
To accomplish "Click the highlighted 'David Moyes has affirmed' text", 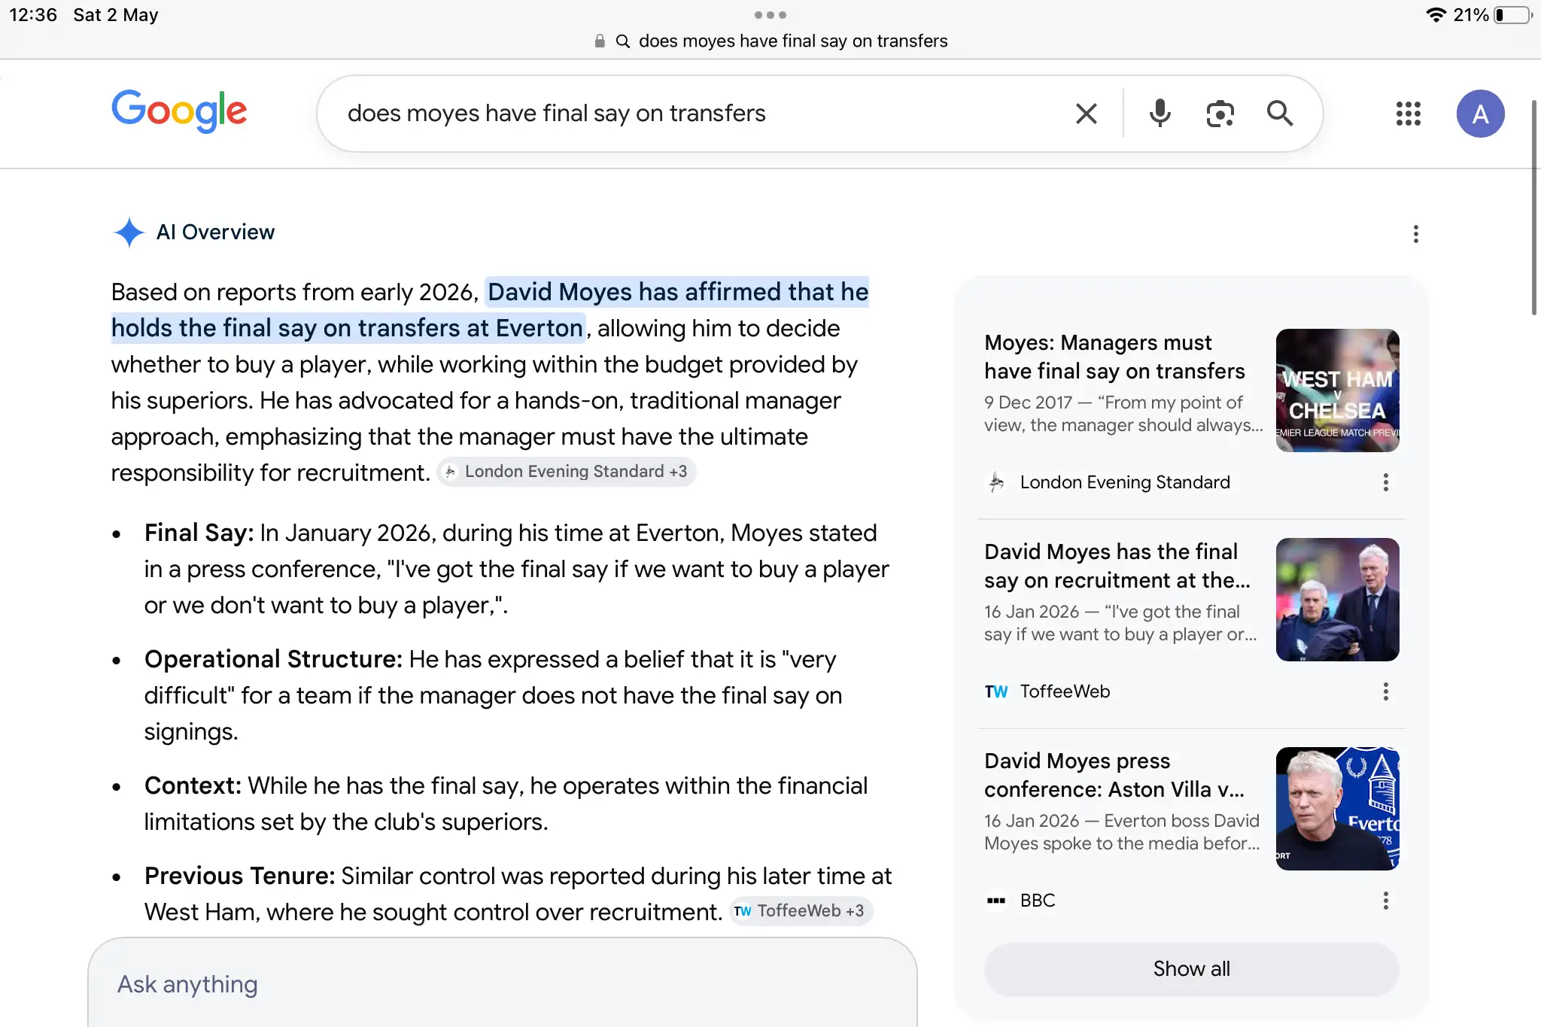I will [490, 310].
